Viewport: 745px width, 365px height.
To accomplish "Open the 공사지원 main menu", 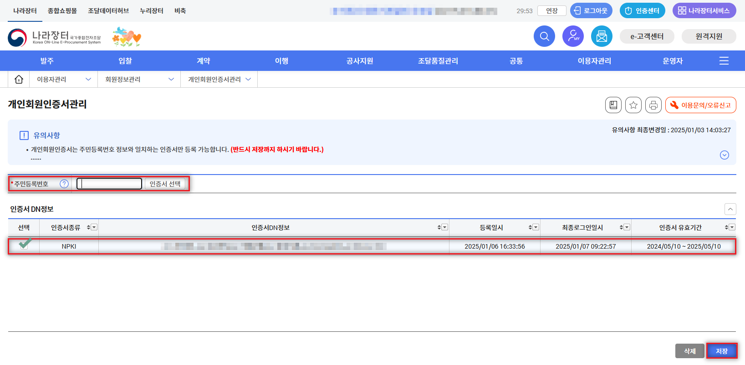I will coord(360,61).
